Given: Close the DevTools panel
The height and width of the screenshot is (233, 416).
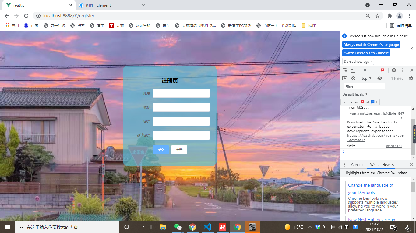Looking at the screenshot, I should 412,70.
